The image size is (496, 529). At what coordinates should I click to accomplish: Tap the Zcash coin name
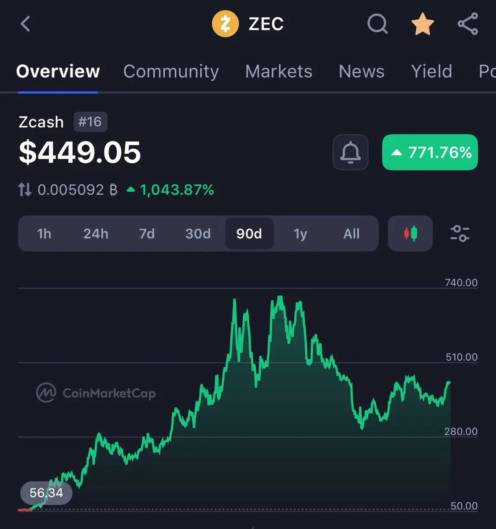tap(41, 122)
